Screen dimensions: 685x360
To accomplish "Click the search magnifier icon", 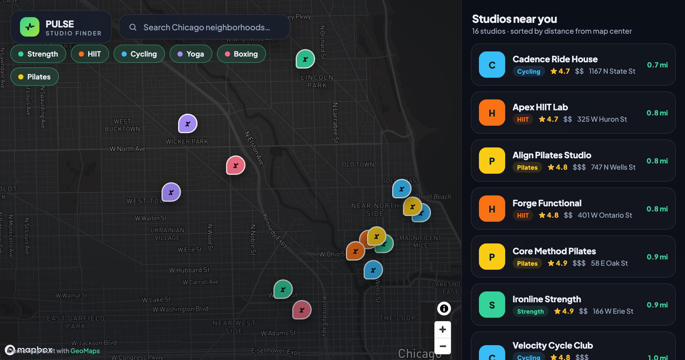I will click(133, 27).
